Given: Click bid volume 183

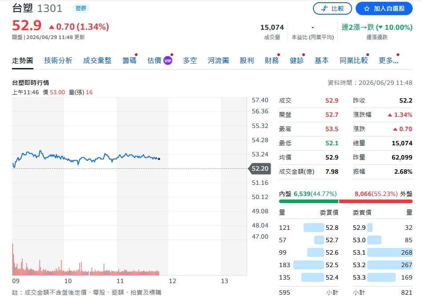Looking at the screenshot, I should point(284,265).
